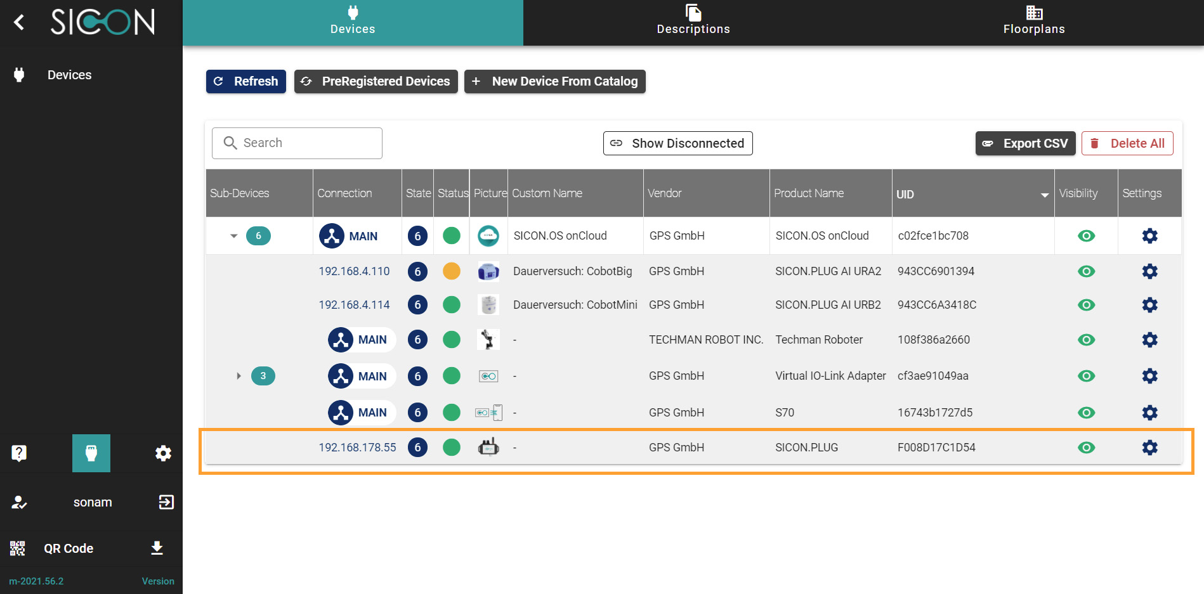Click the Export CSV button
1204x594 pixels.
1025,143
